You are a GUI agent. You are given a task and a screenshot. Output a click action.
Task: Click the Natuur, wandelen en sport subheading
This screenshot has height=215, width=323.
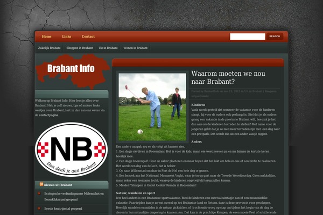tap(136, 193)
